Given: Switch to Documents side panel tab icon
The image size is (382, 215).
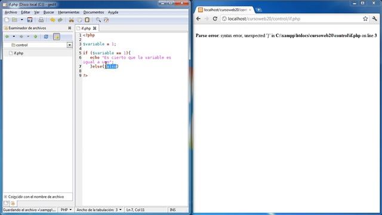Looking at the screenshot, I should point(6,203).
